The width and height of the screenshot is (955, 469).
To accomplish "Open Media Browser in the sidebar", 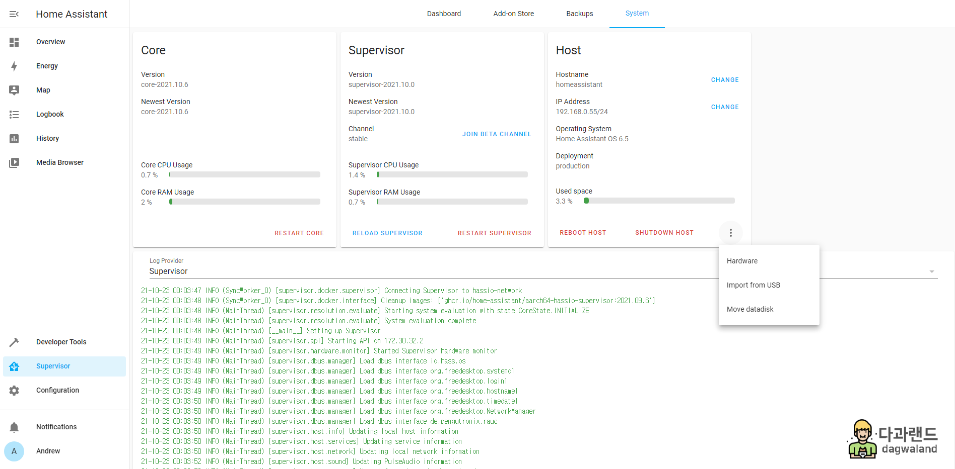I will click(x=64, y=163).
